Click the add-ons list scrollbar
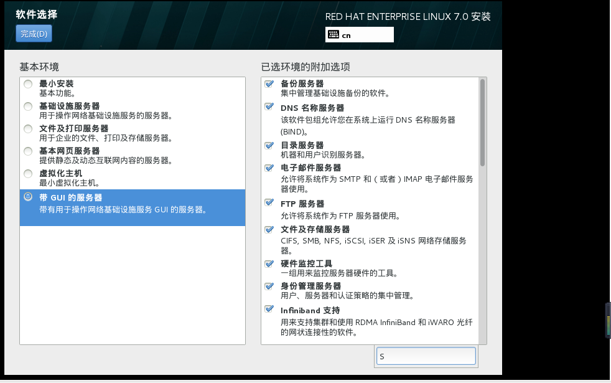Screen dimensions: 611x383 tap(482, 123)
